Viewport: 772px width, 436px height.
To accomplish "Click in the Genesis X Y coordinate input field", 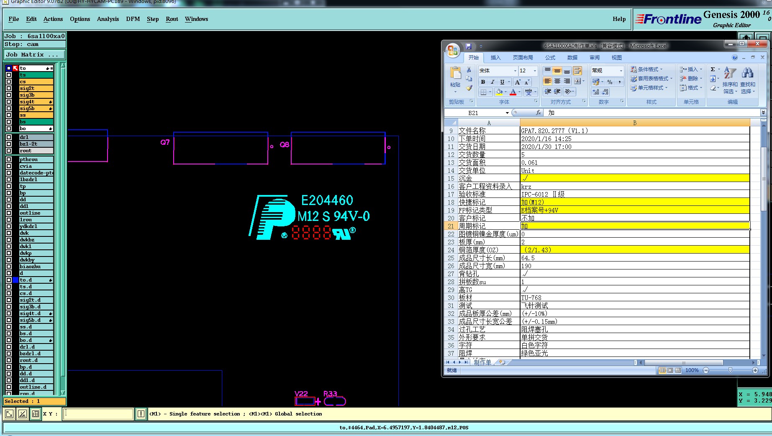I will (x=98, y=414).
